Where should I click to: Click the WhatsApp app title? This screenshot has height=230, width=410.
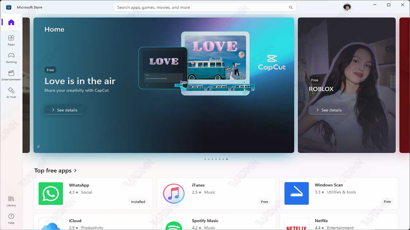pos(79,185)
